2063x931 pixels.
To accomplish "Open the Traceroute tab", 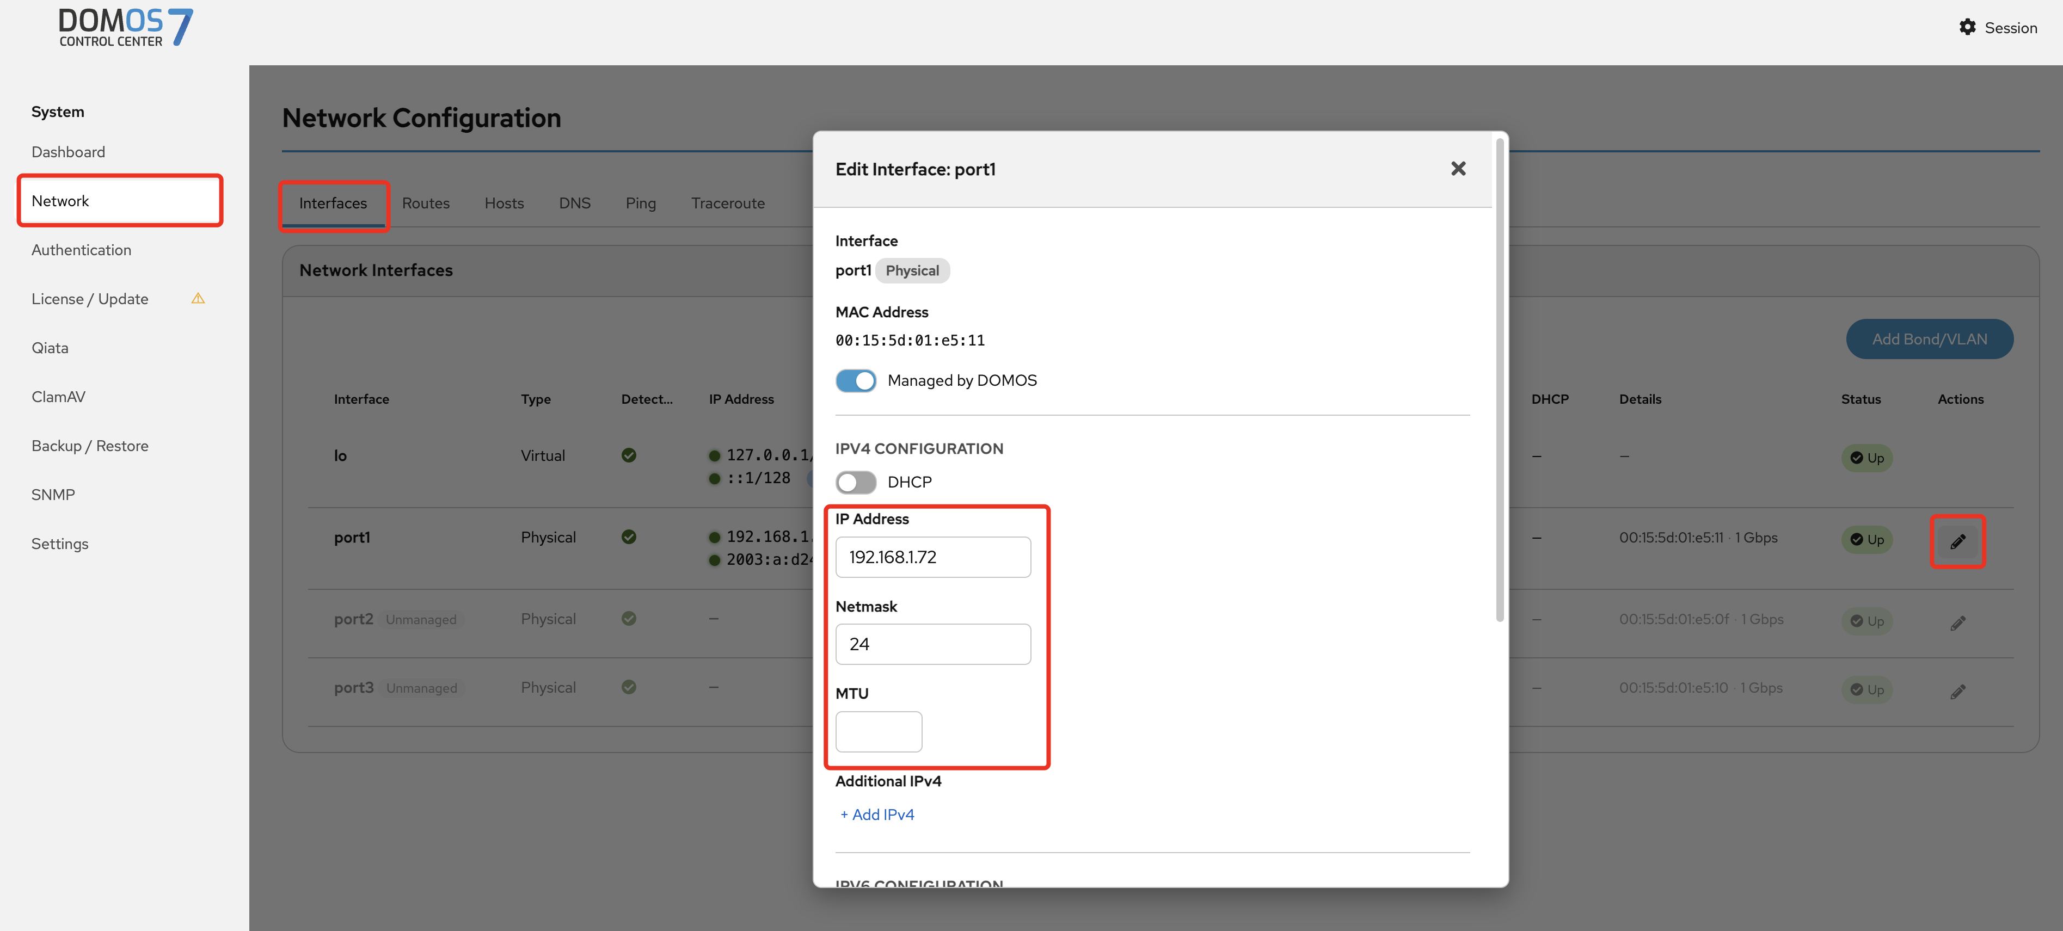I will click(727, 204).
